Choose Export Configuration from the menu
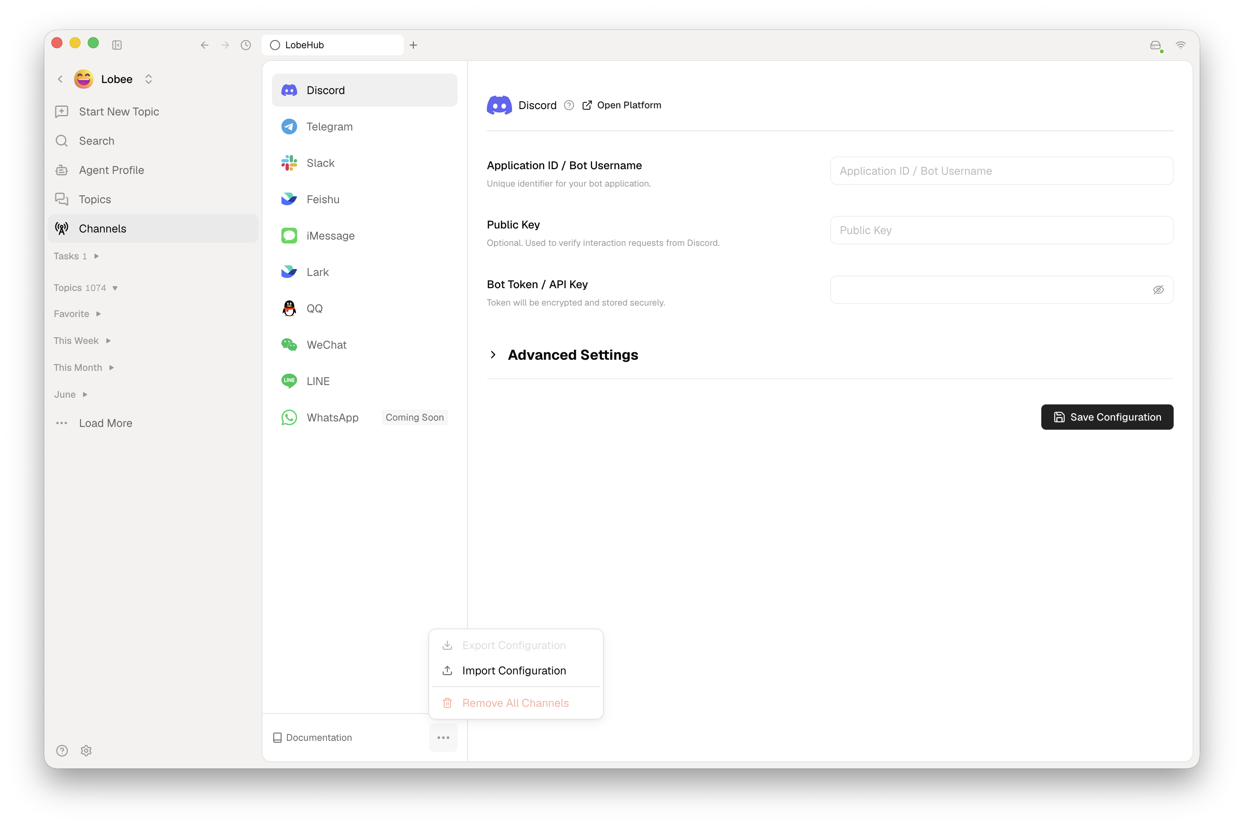 (x=516, y=645)
